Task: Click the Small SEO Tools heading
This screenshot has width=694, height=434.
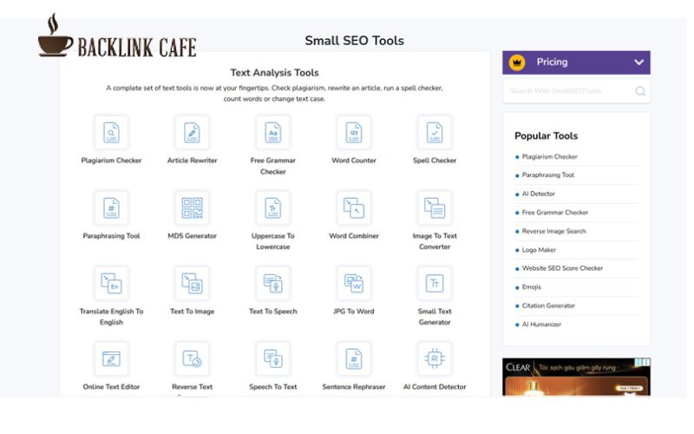Action: (354, 41)
